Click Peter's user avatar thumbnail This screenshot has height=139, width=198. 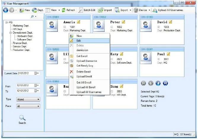(x=99, y=25)
